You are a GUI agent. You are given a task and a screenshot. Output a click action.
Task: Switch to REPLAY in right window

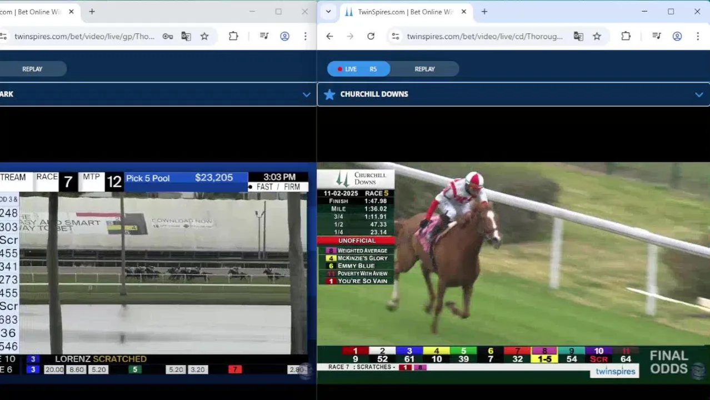pyautogui.click(x=424, y=69)
